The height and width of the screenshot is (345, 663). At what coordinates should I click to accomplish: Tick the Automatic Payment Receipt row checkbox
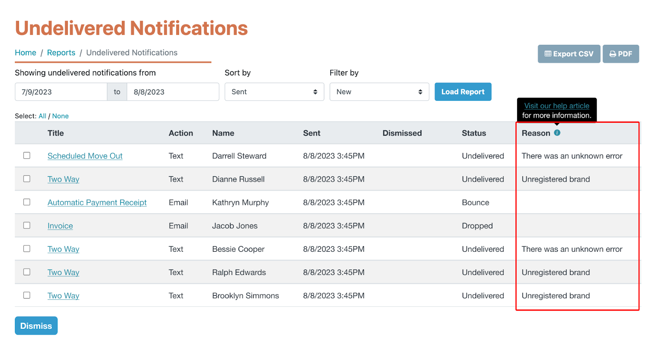coord(27,202)
